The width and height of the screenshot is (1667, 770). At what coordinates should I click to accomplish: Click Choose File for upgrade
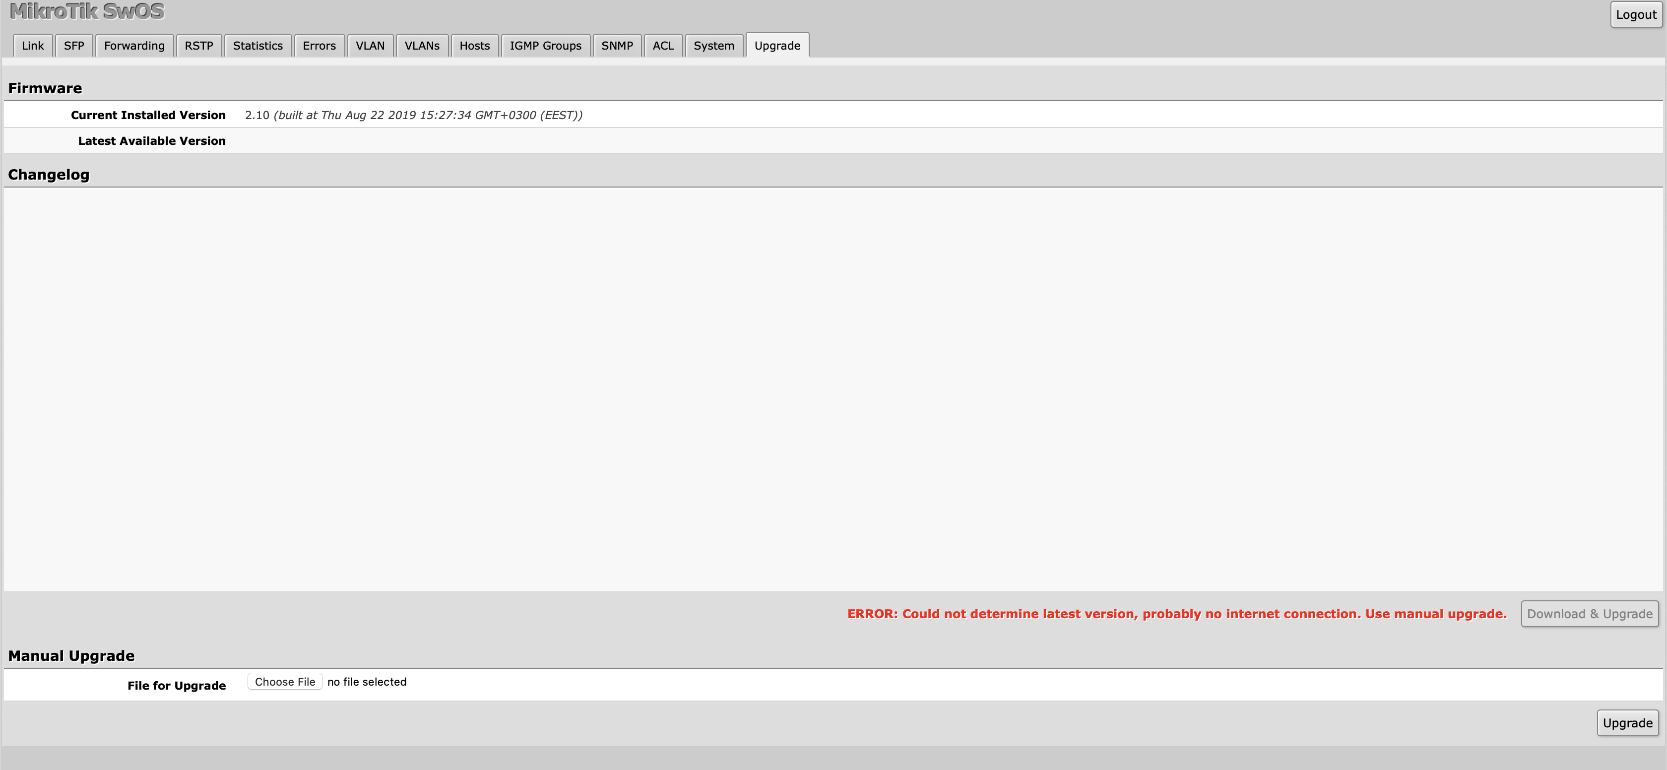pyautogui.click(x=285, y=681)
